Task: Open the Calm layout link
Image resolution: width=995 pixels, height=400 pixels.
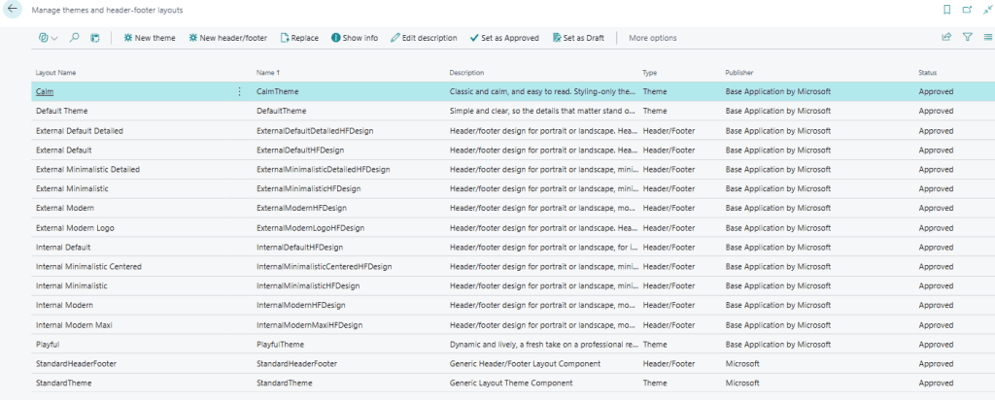Action: click(x=45, y=92)
